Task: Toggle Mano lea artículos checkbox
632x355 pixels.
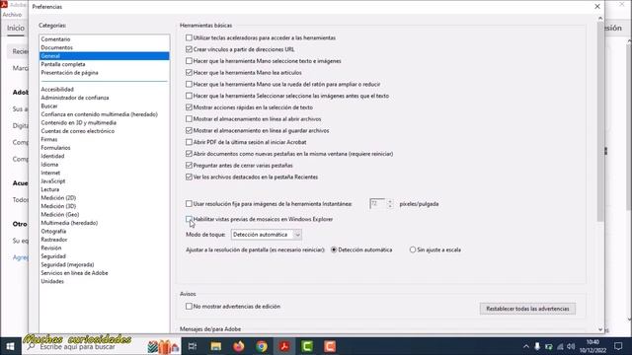Action: tap(189, 72)
